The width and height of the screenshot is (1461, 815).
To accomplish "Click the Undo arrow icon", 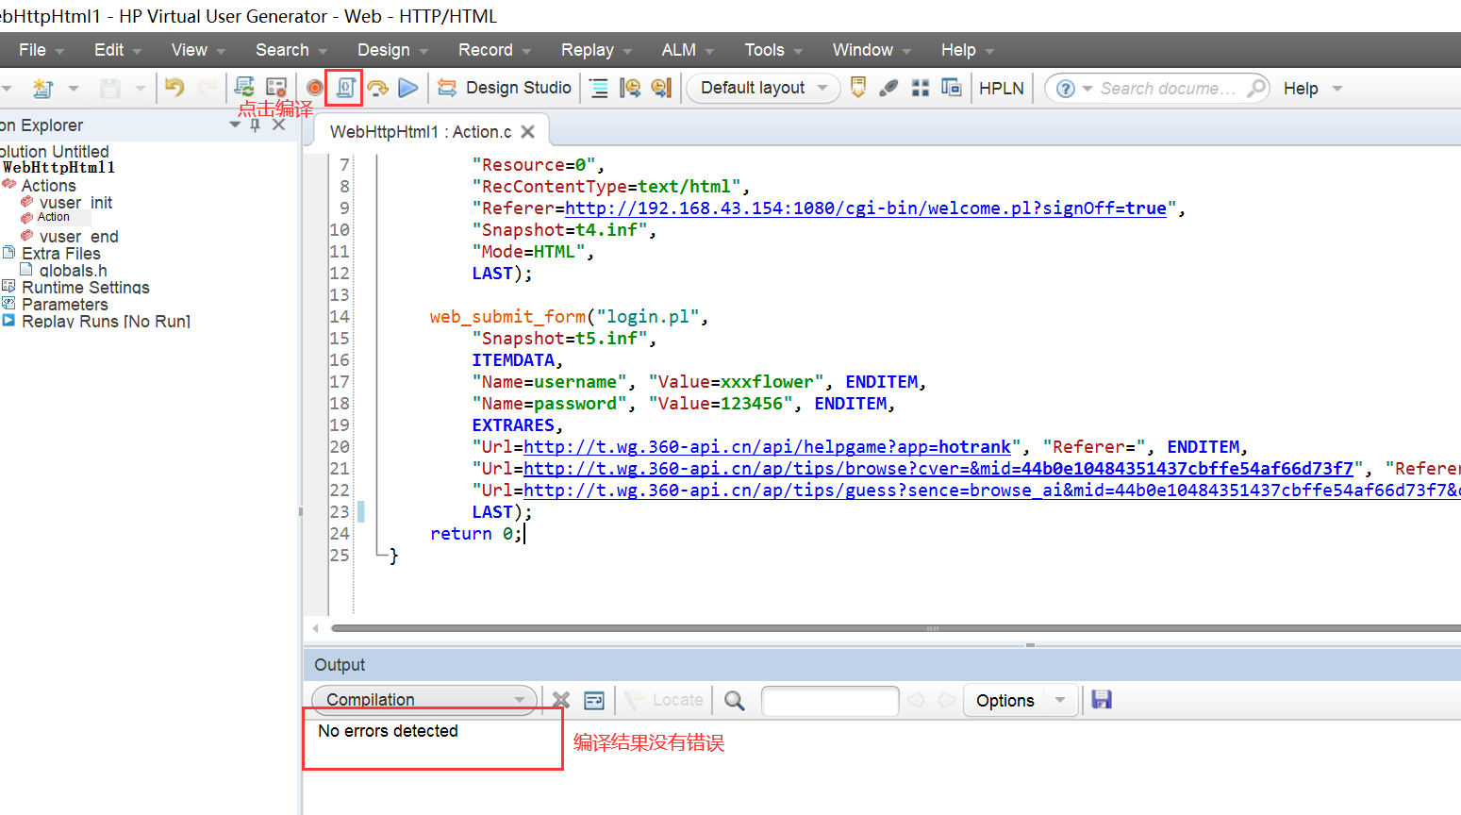I will click(x=174, y=88).
